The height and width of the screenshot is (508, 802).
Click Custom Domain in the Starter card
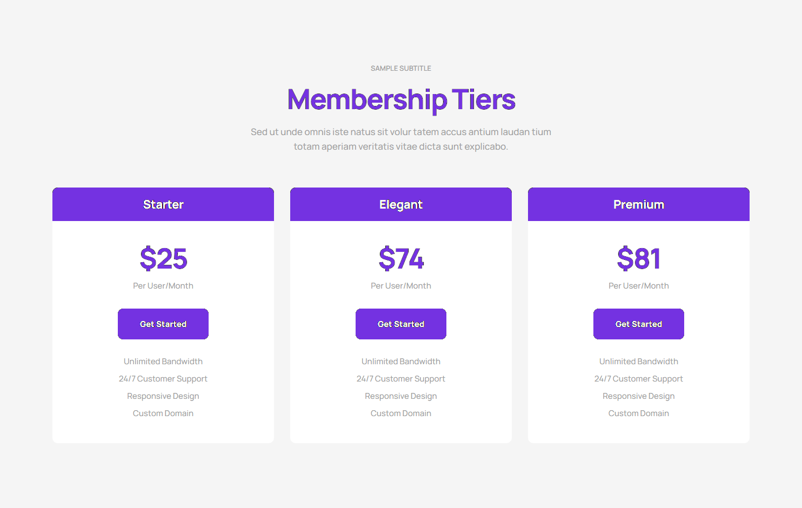[x=163, y=413]
